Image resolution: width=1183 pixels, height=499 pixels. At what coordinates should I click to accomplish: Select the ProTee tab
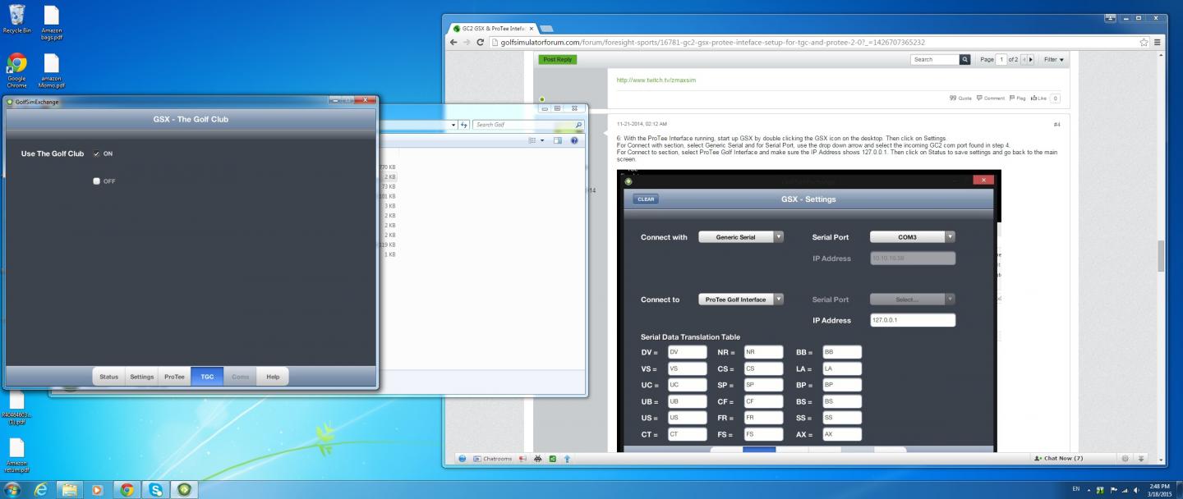pos(174,377)
